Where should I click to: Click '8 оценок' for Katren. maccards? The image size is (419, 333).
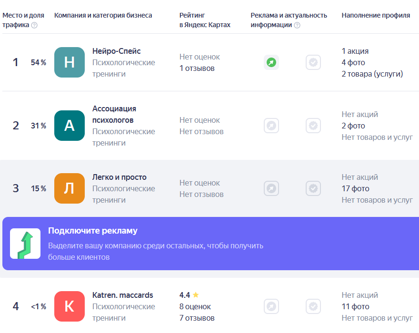click(195, 306)
